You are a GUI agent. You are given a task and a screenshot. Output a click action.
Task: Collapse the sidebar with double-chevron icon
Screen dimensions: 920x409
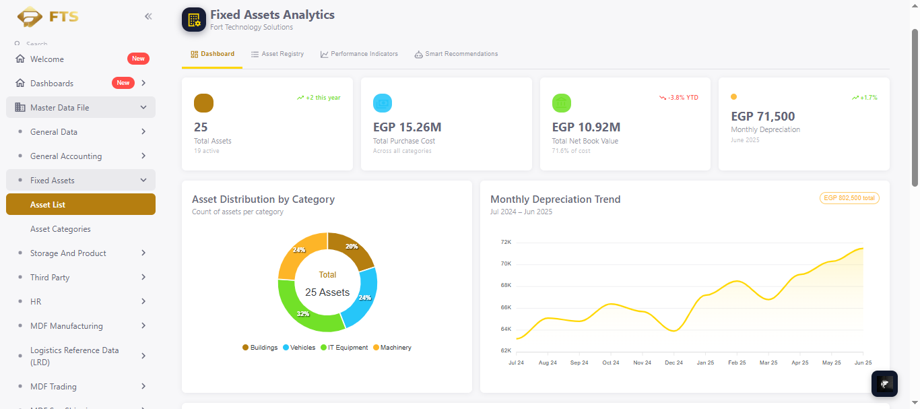(x=148, y=16)
